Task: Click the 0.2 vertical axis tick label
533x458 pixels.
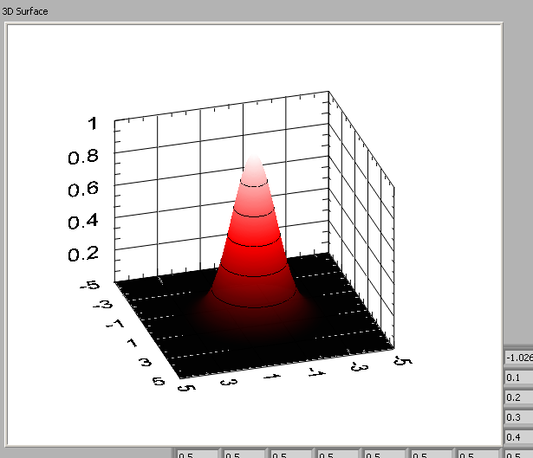Action: pos(84,253)
